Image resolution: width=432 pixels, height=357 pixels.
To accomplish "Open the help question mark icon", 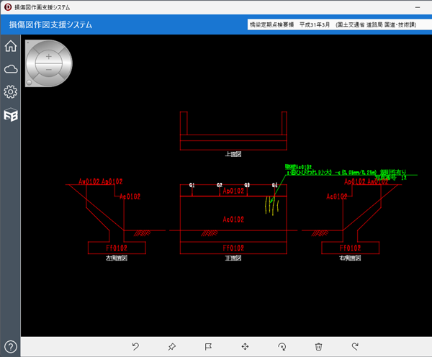I will [x=11, y=347].
